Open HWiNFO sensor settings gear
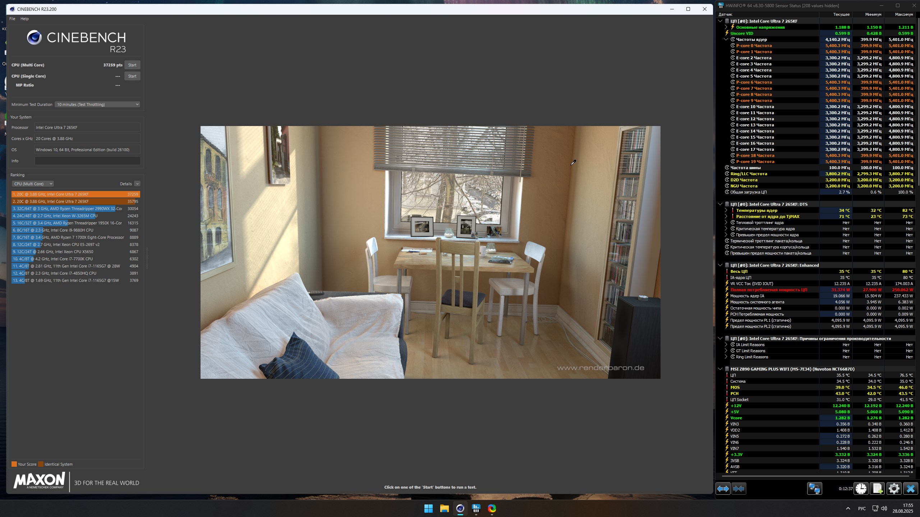 pos(894,489)
